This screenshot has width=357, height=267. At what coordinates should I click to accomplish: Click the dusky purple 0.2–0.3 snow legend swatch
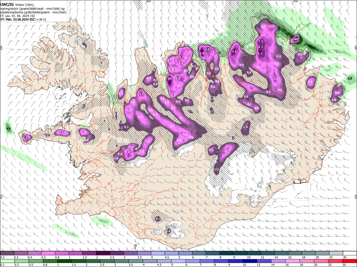[x=7, y=253]
